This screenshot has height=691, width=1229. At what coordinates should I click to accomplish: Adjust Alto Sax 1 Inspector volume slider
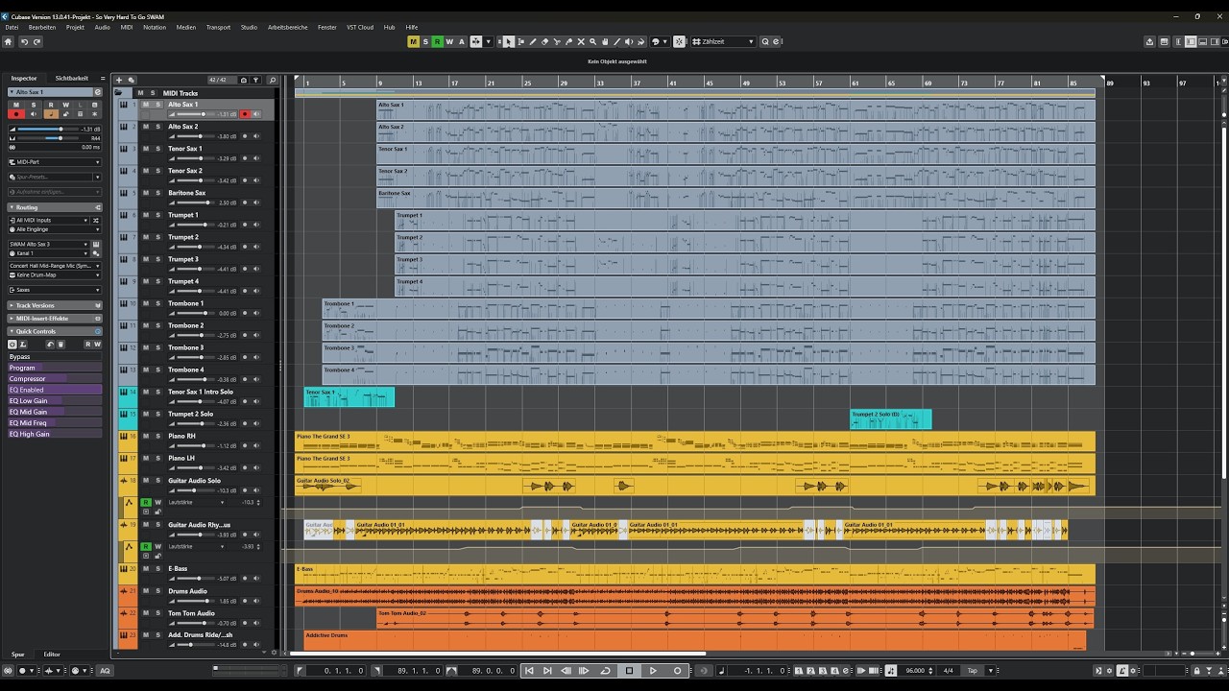tap(48, 129)
